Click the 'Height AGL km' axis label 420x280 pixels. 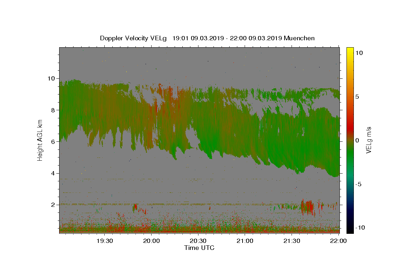40,140
